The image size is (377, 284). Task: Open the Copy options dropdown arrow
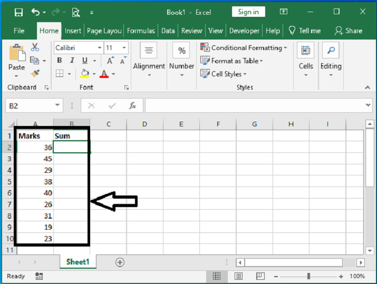[x=44, y=61]
